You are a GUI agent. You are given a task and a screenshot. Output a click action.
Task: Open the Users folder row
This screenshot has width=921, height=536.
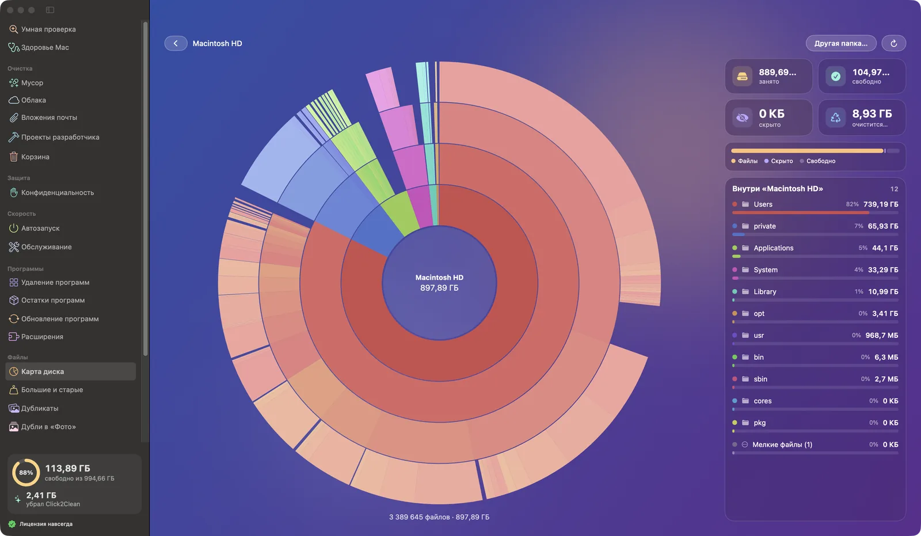815,206
